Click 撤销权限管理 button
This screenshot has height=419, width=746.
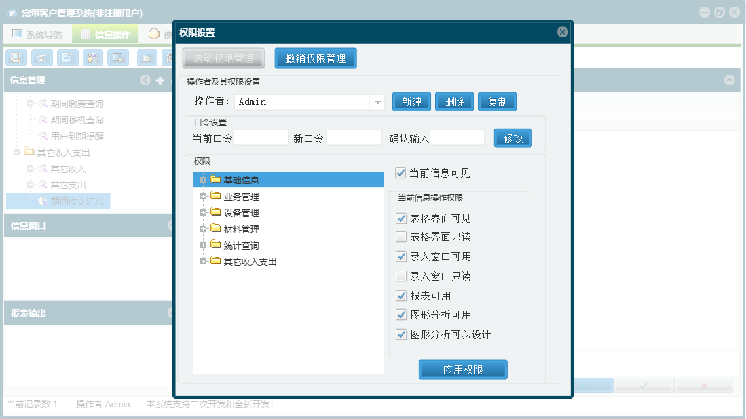pyautogui.click(x=316, y=58)
